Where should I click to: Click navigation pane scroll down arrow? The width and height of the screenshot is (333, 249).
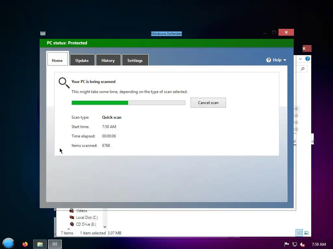(x=105, y=227)
